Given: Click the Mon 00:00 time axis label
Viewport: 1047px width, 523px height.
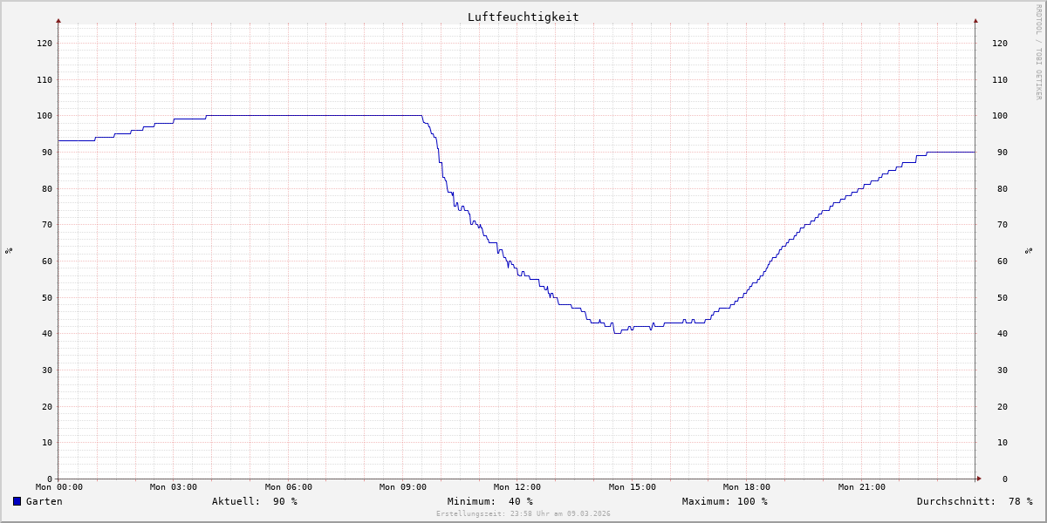Looking at the screenshot, I should 59,487.
